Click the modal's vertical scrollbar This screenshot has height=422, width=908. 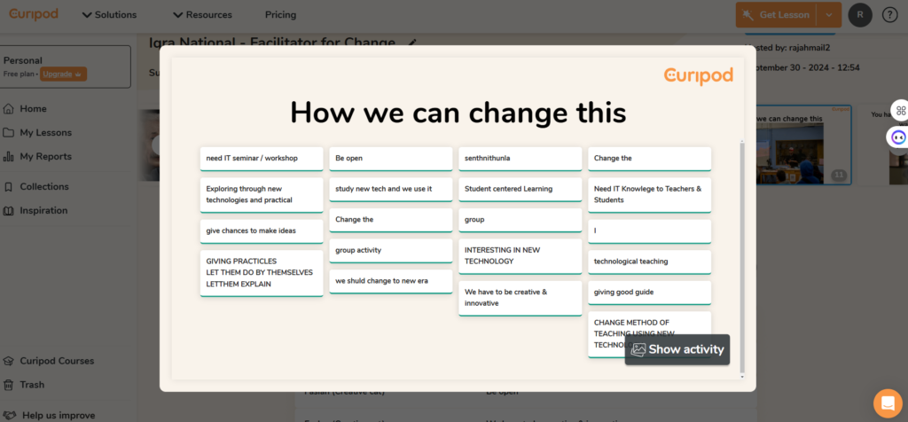coord(743,257)
